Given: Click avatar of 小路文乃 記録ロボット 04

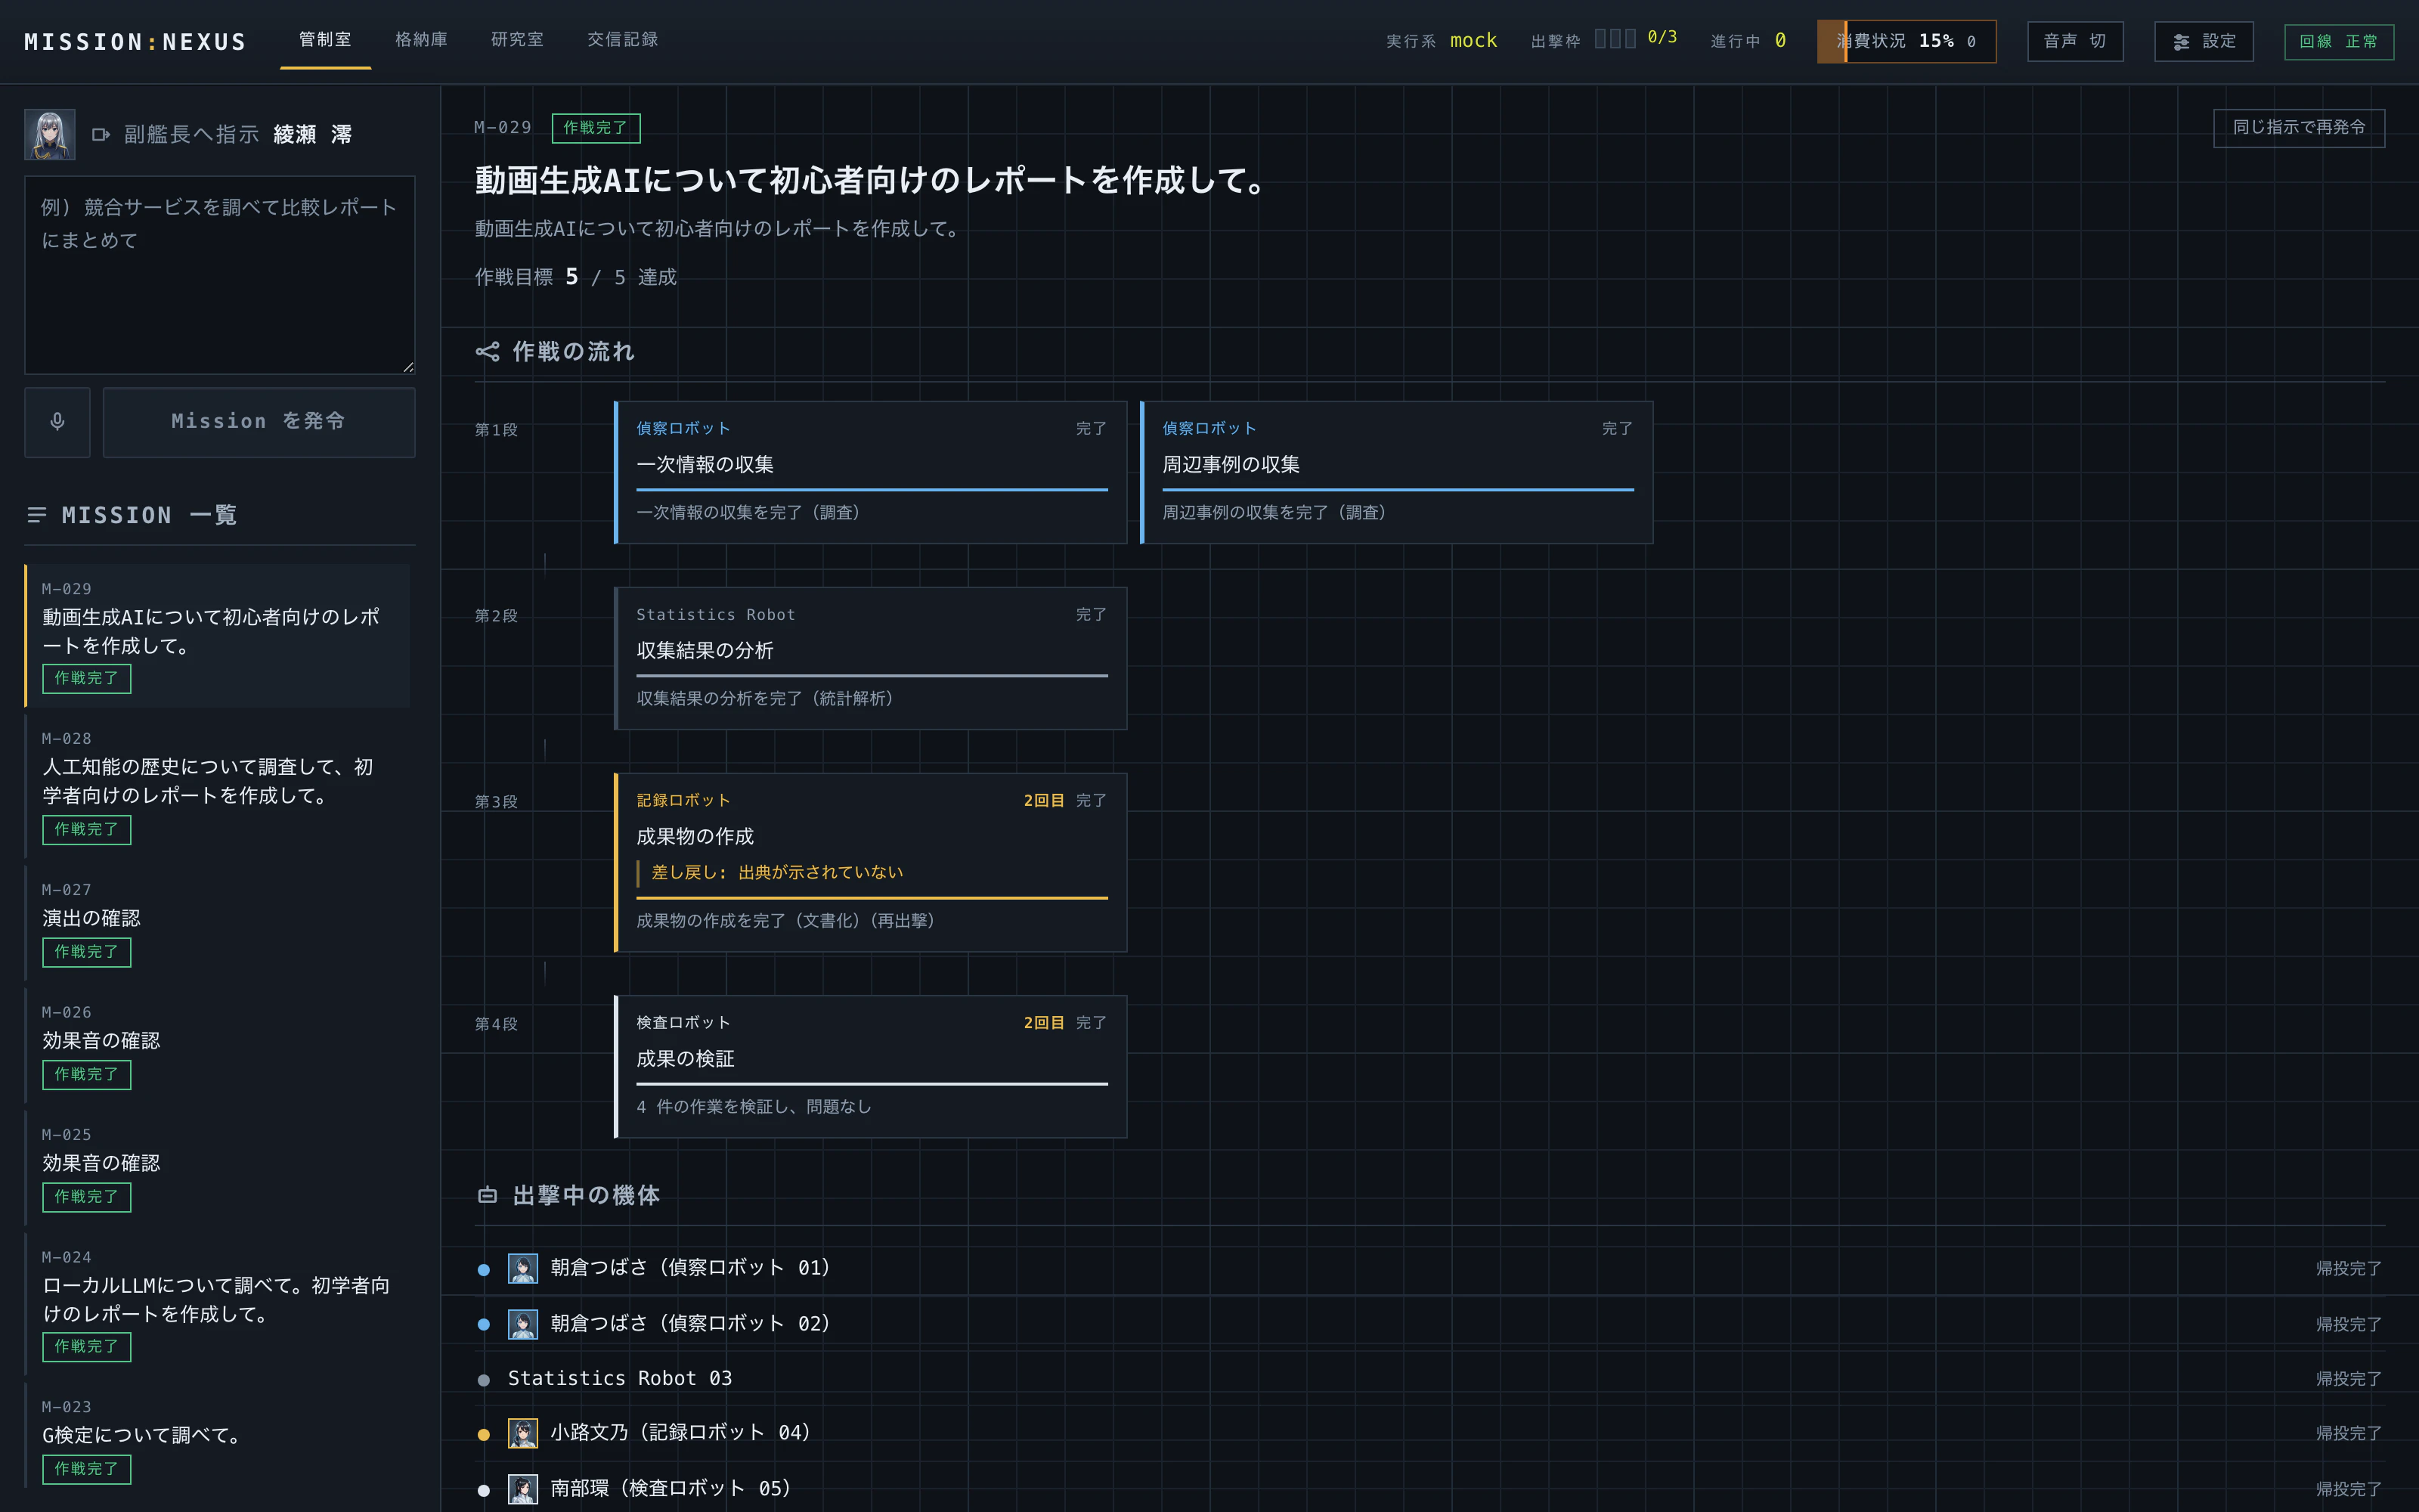Looking at the screenshot, I should click(523, 1433).
